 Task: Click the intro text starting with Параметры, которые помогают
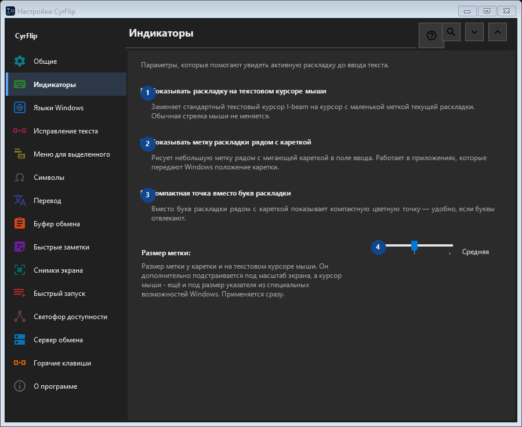pyautogui.click(x=265, y=65)
